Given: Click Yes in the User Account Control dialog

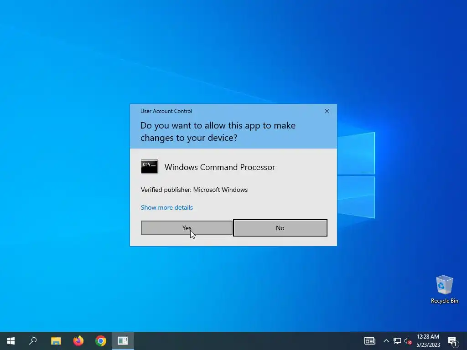Looking at the screenshot, I should tap(187, 228).
